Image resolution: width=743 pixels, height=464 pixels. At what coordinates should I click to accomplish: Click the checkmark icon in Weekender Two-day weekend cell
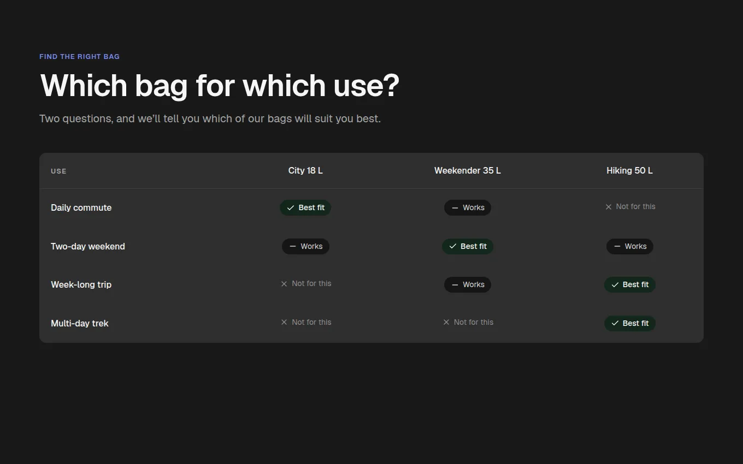coord(452,246)
